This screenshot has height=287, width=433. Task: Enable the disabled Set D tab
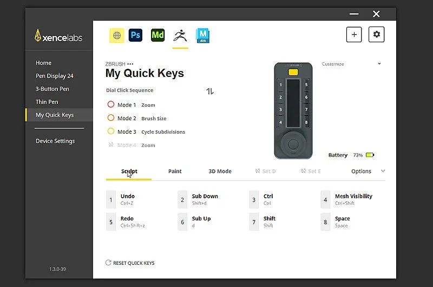[265, 171]
